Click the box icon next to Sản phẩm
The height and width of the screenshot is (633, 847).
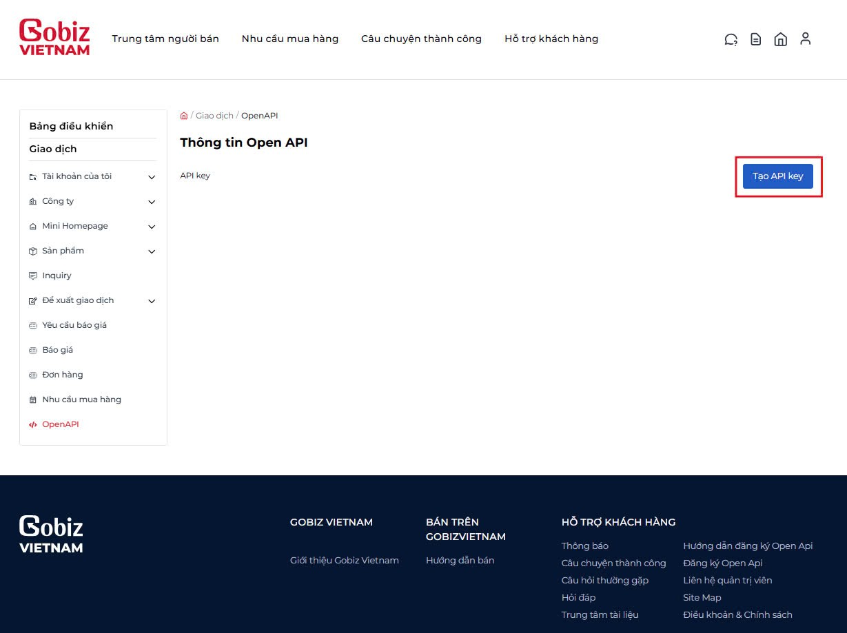[x=33, y=251]
